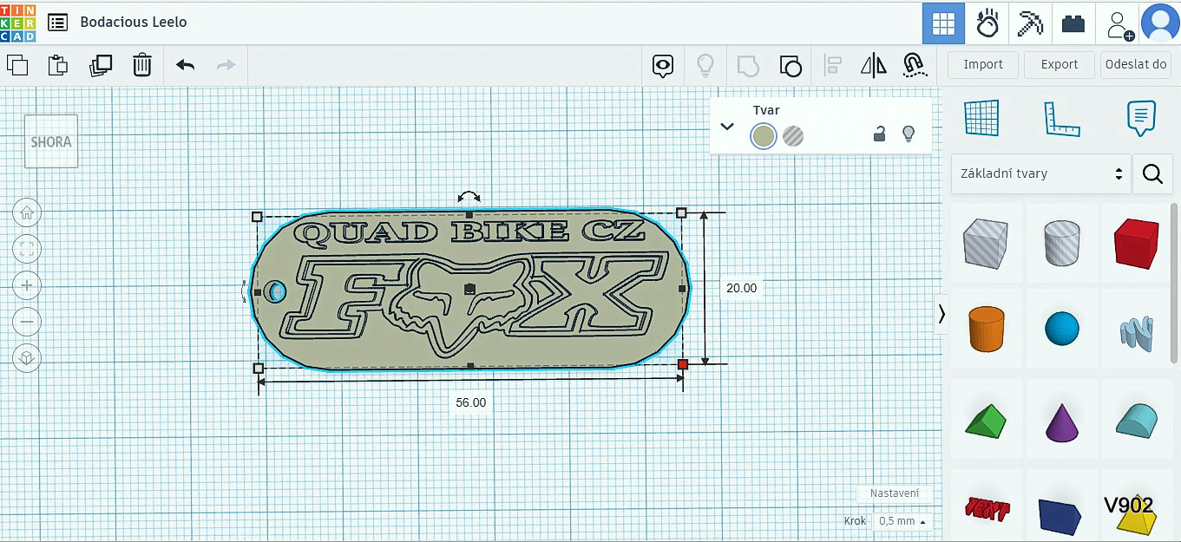Pick the striped hole Cylinder shape

pos(1062,244)
